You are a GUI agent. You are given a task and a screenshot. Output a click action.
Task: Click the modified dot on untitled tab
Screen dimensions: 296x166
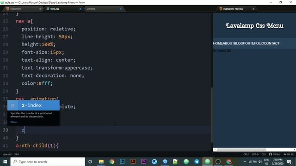point(120,9)
